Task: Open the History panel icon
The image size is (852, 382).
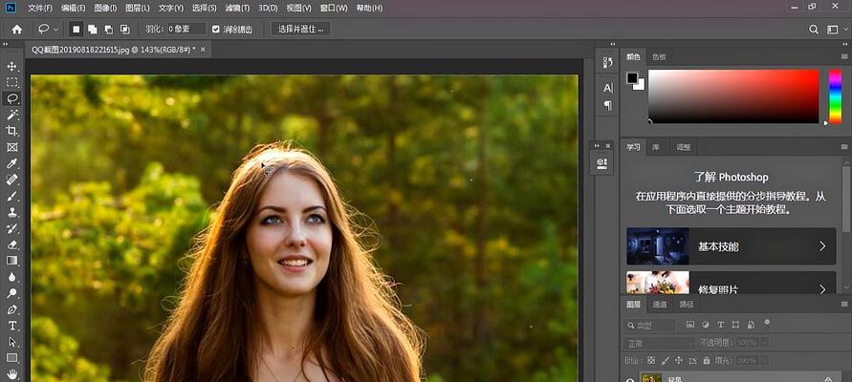Action: pyautogui.click(x=608, y=62)
